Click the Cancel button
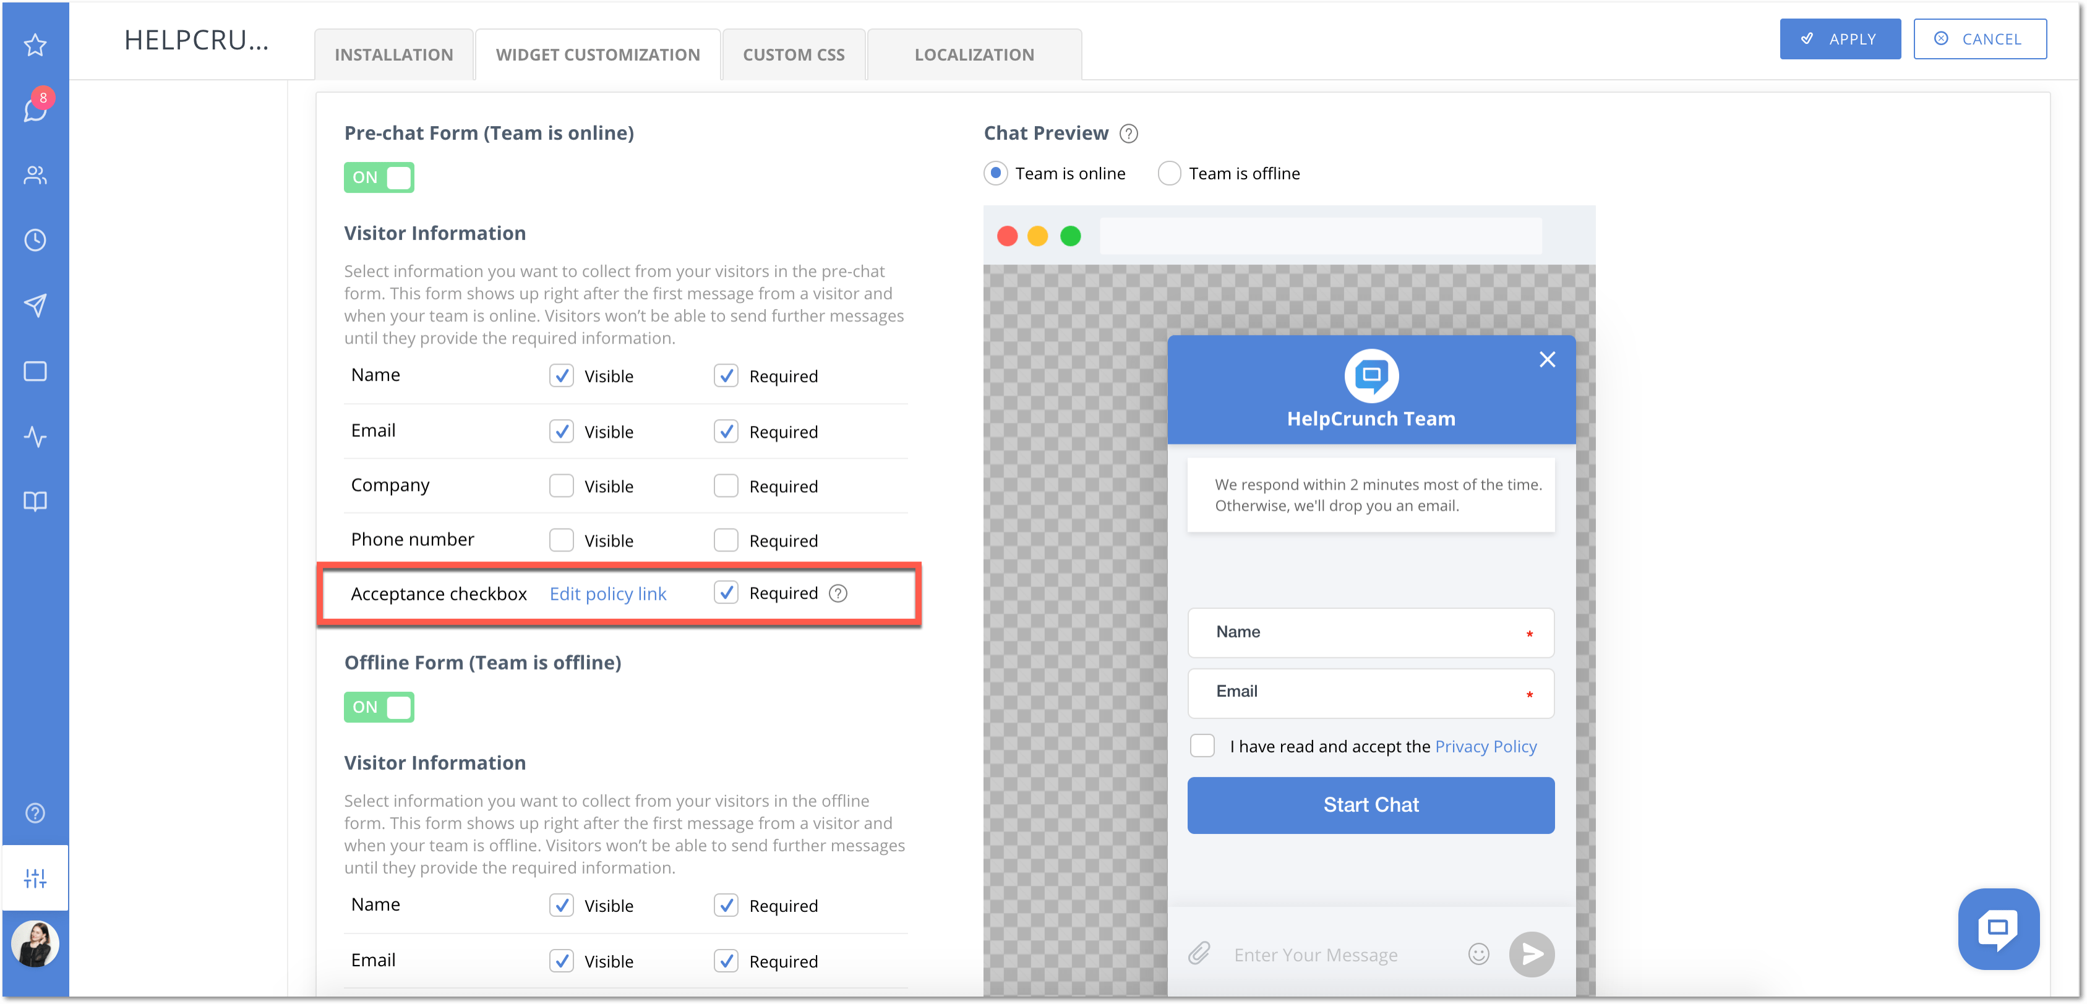Screen dimensions: 2087x1004 tap(1979, 39)
